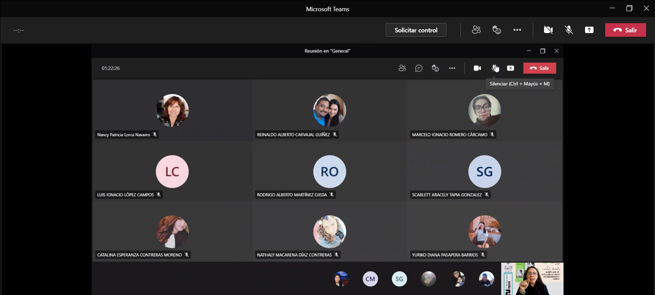Click muted mic icon beside Luis Ignacio
The image size is (655, 295).
tap(159, 195)
